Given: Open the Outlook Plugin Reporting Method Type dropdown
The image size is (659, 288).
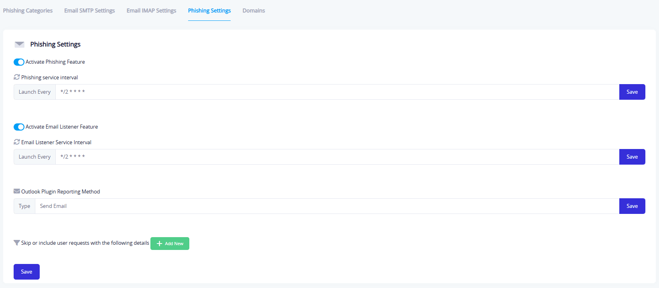Looking at the screenshot, I should pyautogui.click(x=326, y=206).
